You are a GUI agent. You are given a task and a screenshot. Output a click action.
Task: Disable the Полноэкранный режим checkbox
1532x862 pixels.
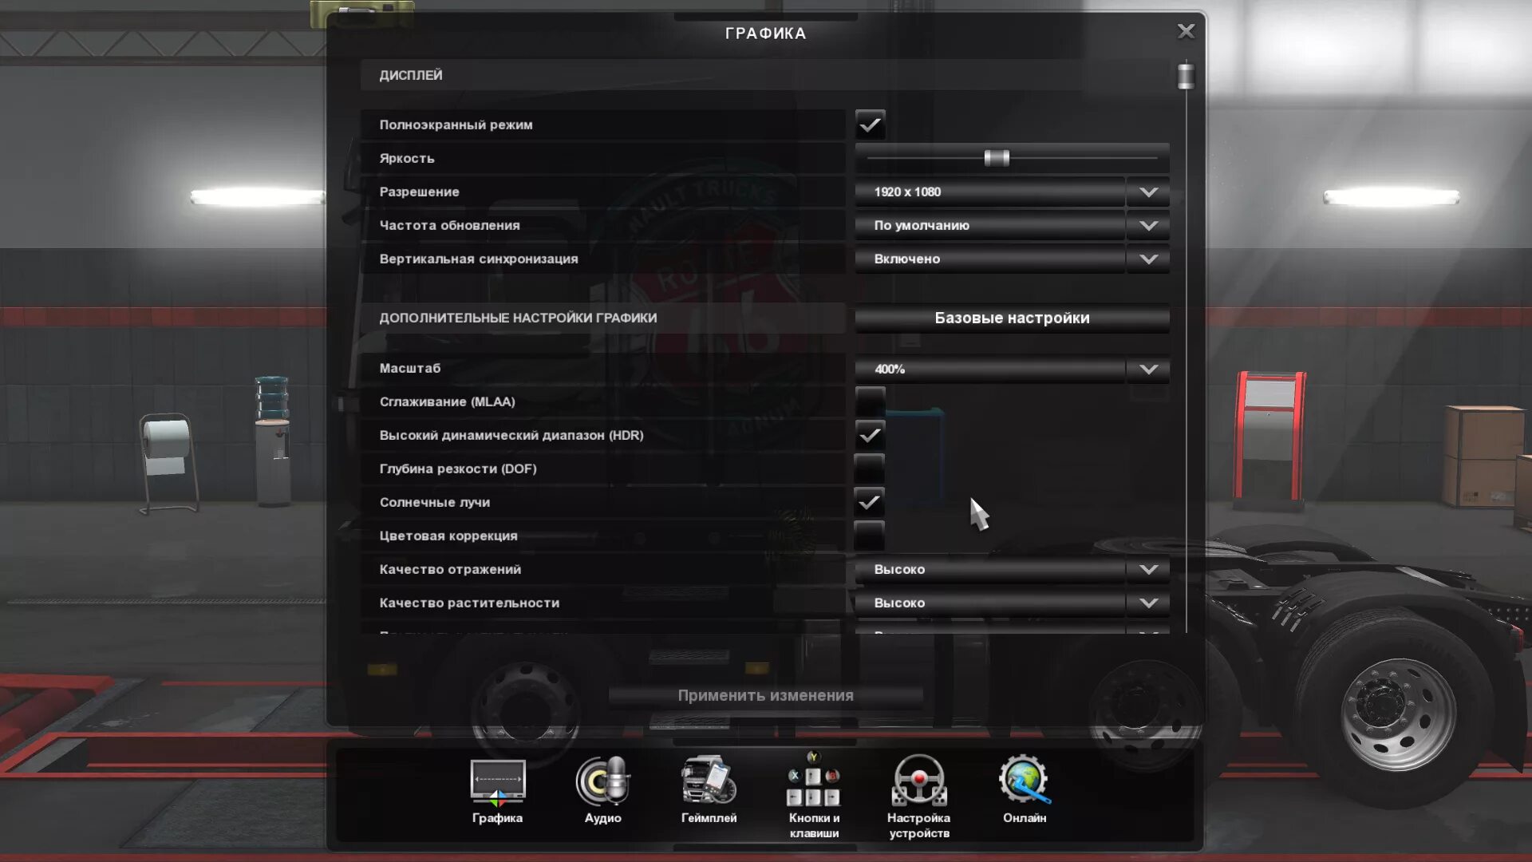[x=870, y=125]
